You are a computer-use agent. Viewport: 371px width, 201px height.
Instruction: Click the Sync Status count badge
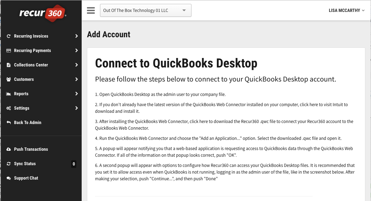coord(74,164)
